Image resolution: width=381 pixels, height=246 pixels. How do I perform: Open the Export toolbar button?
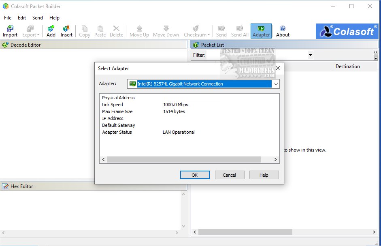tap(30, 31)
